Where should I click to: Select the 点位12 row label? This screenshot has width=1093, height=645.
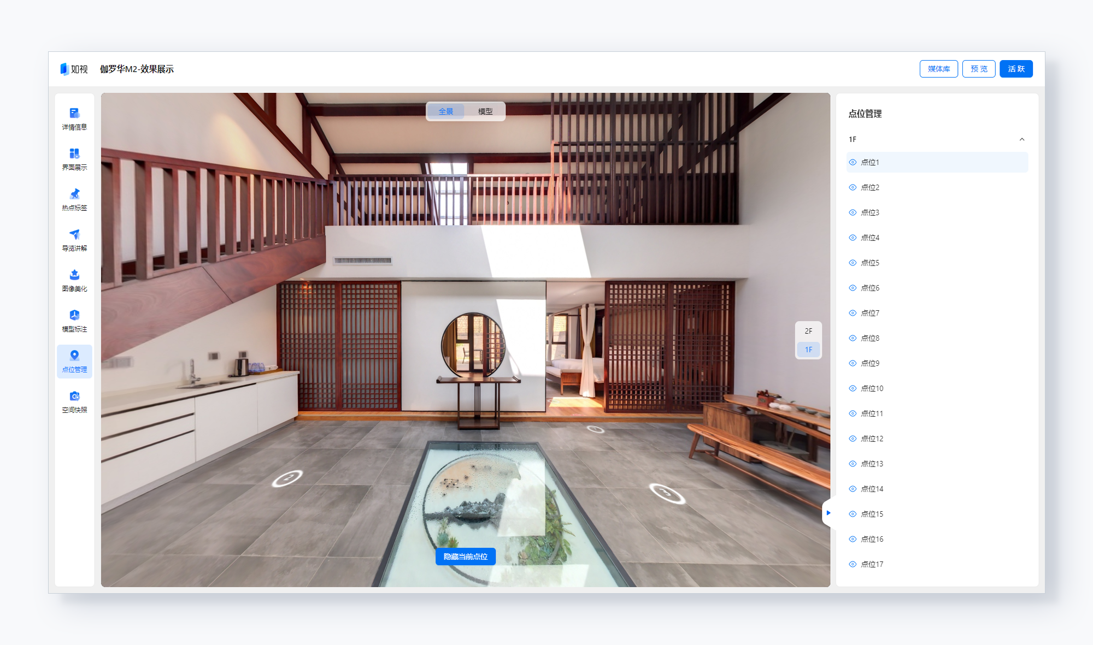[872, 439]
